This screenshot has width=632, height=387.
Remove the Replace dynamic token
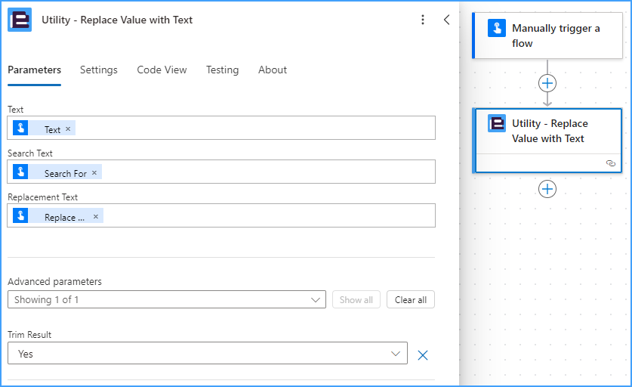(96, 217)
